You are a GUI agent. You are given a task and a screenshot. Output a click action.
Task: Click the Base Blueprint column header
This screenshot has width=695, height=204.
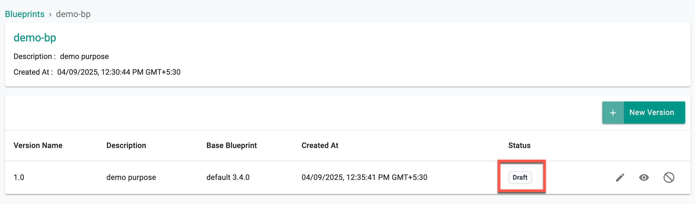pos(232,146)
